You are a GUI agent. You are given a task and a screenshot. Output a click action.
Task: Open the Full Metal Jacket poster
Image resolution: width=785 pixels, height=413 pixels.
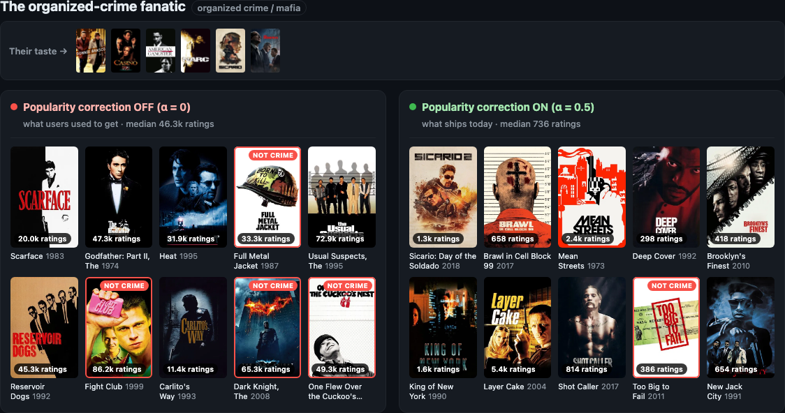[x=267, y=197]
